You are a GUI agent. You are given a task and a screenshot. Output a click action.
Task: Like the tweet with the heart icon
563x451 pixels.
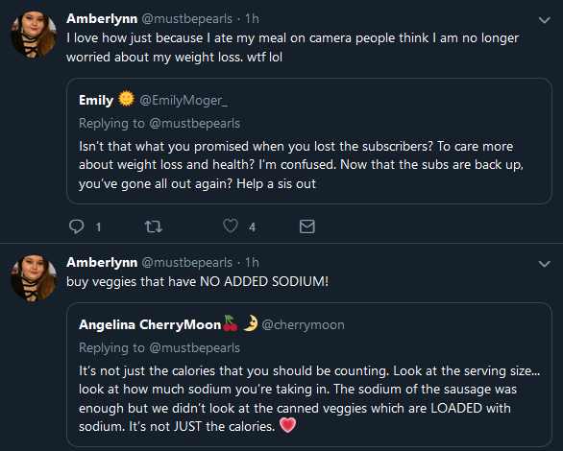231,225
